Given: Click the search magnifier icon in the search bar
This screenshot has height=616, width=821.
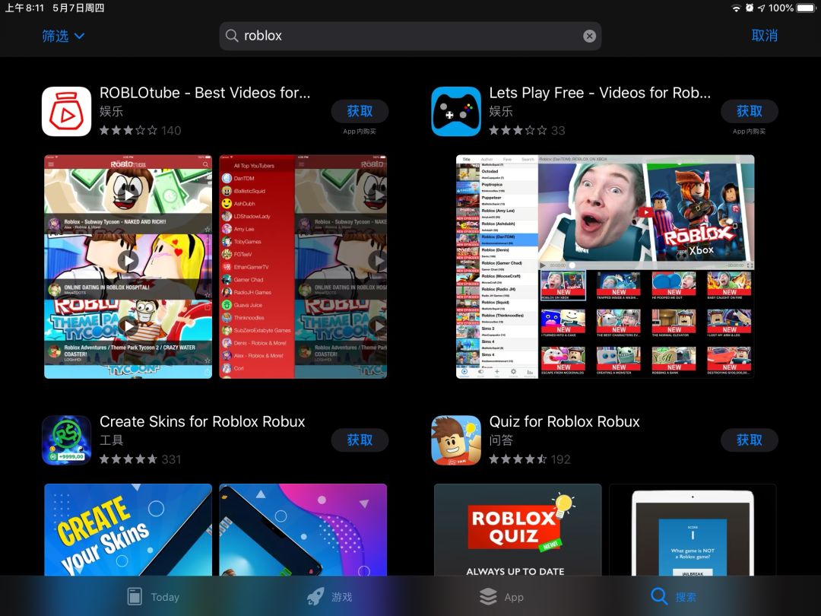Looking at the screenshot, I should pyautogui.click(x=231, y=36).
